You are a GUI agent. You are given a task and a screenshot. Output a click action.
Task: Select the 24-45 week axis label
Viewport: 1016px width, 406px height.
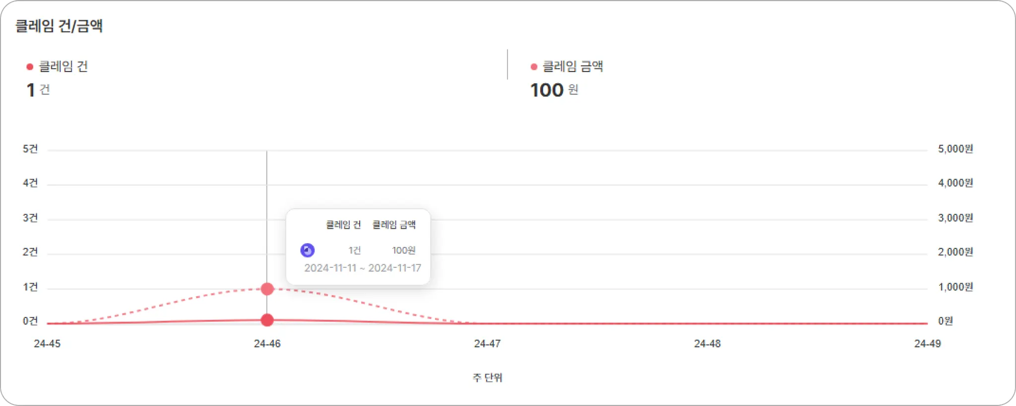tap(47, 344)
